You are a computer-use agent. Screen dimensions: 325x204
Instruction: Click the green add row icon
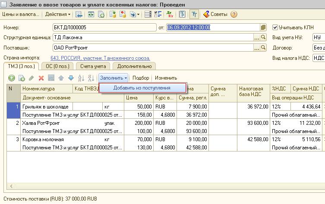pyautogui.click(x=11, y=78)
